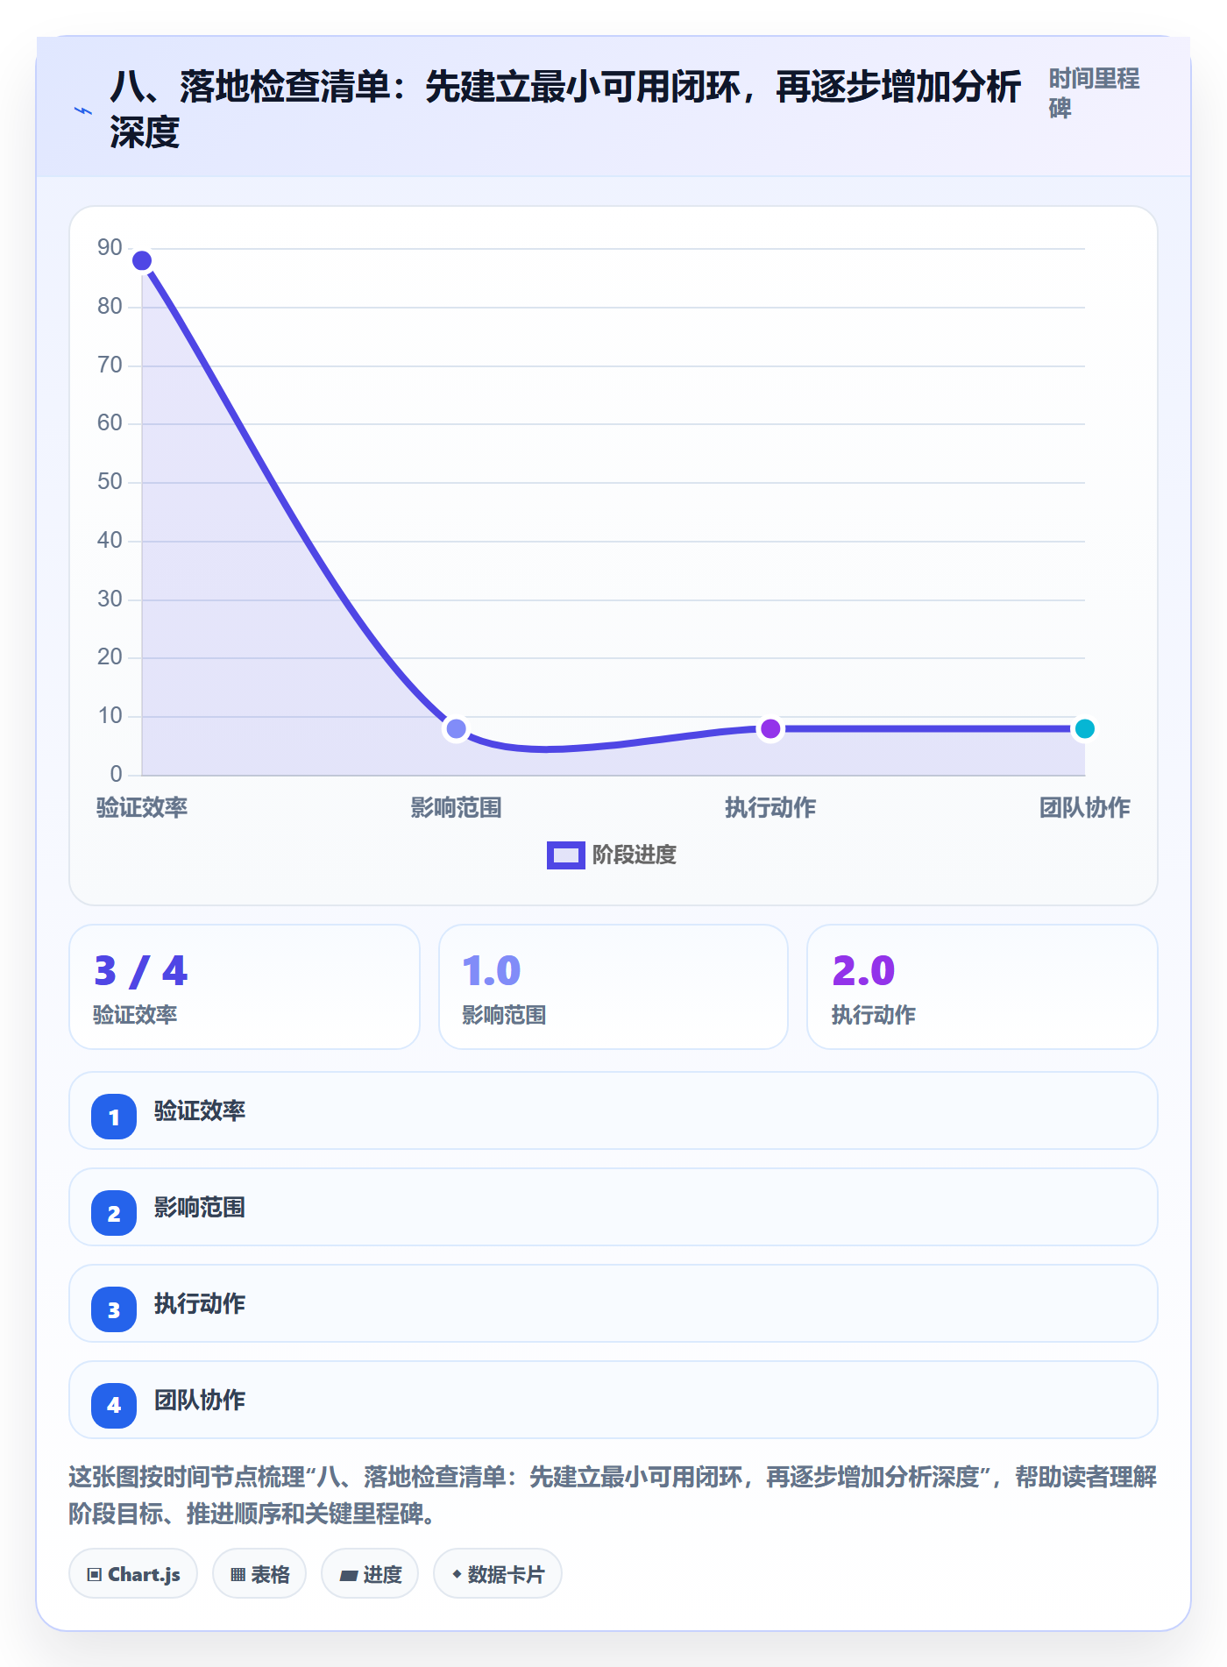Screen dimensions: 1227x1667
Task: Click 执行动作 text in list row 3
Action: coord(200,1303)
